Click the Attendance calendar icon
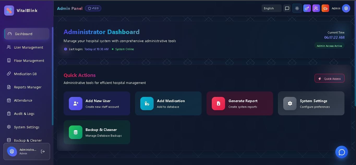Image resolution: width=356 pixels, height=165 pixels. coord(8,100)
